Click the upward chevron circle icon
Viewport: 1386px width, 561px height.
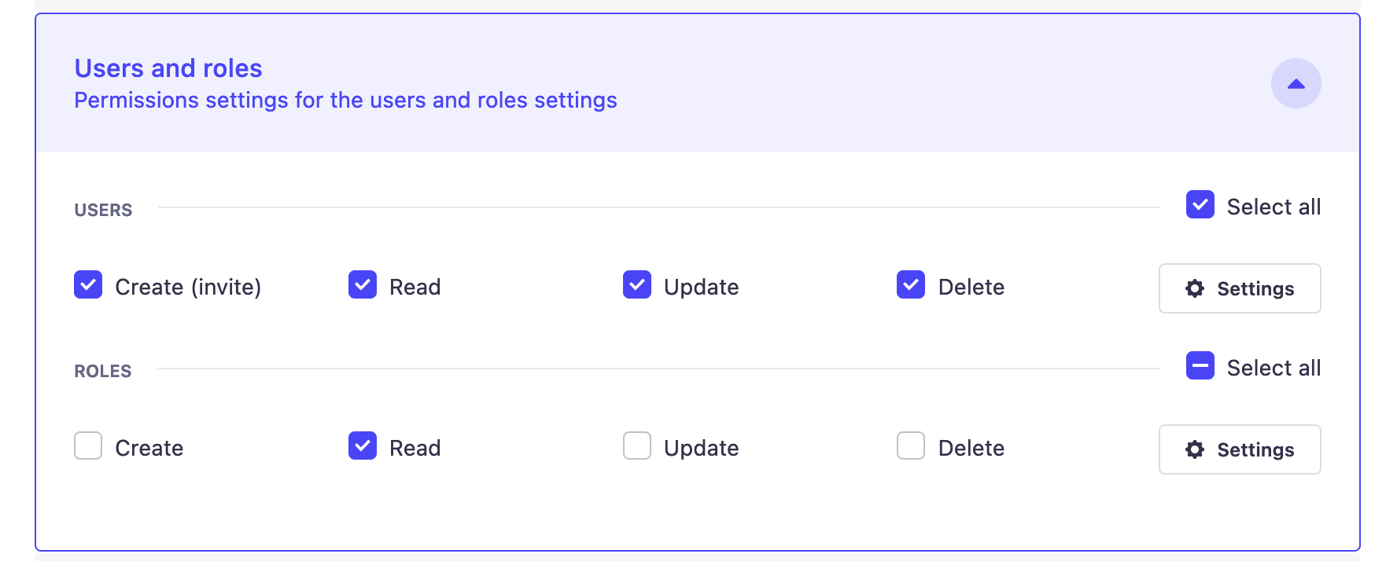pos(1296,82)
